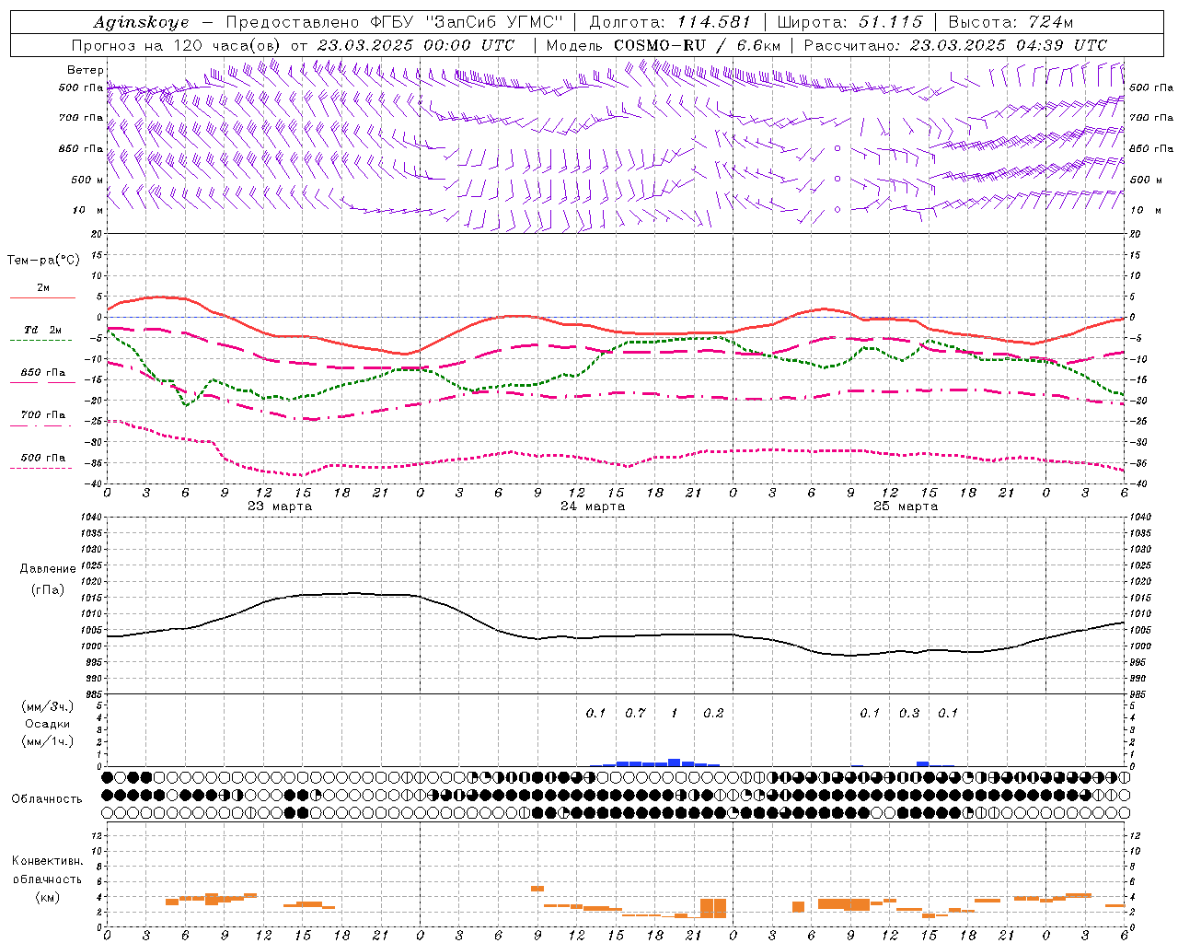Click the tallest blue precipitation bar
This screenshot has height=943, width=1178.
pyautogui.click(x=674, y=763)
